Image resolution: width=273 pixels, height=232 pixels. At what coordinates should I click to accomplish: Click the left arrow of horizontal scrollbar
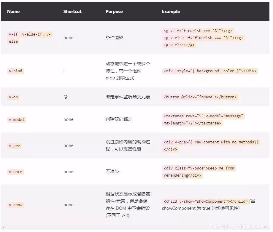tap(4, 227)
